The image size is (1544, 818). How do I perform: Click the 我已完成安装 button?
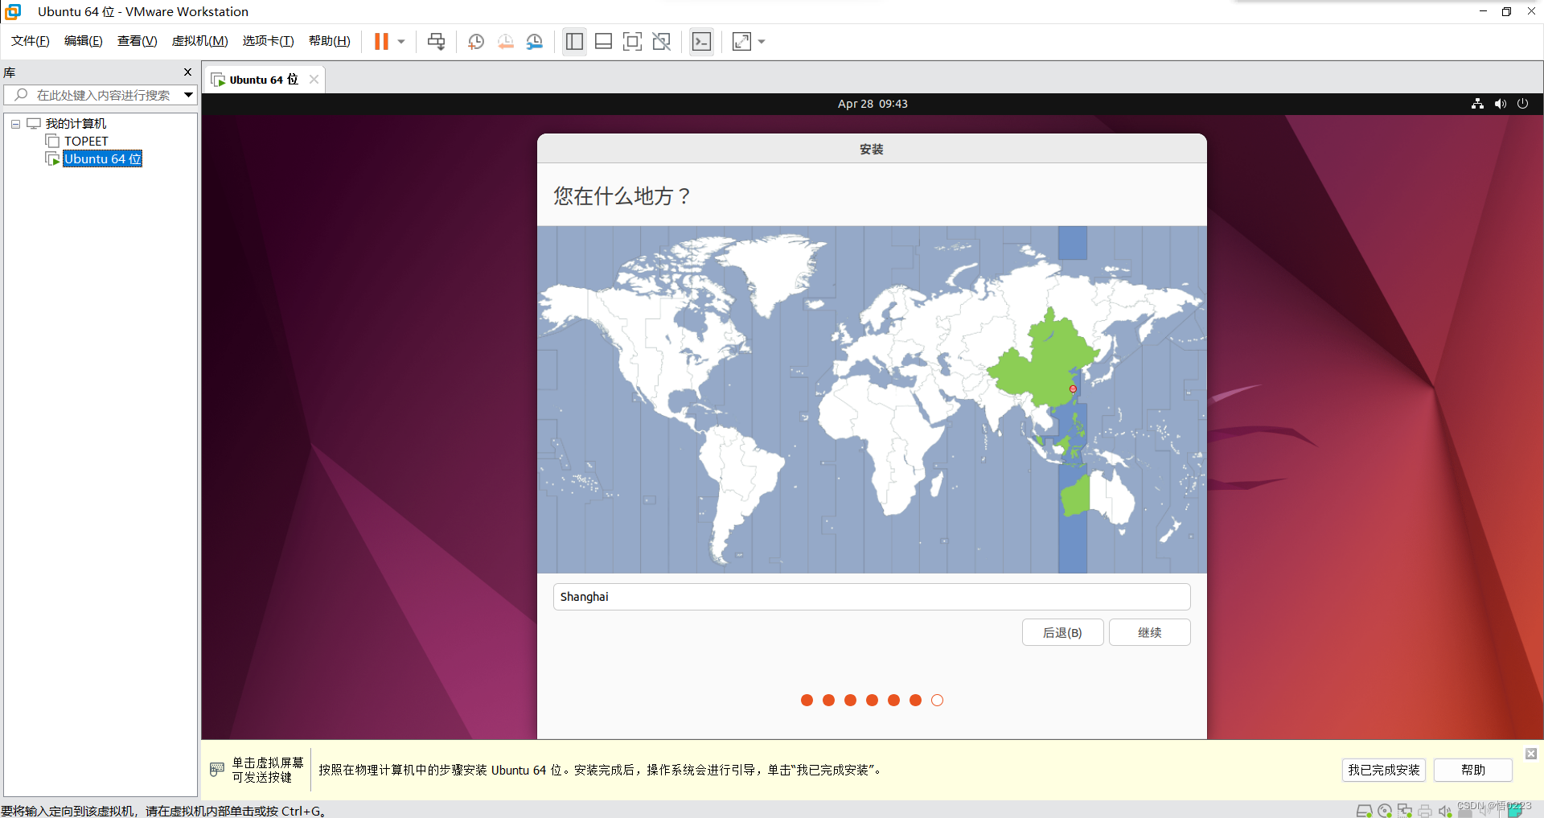click(x=1384, y=771)
